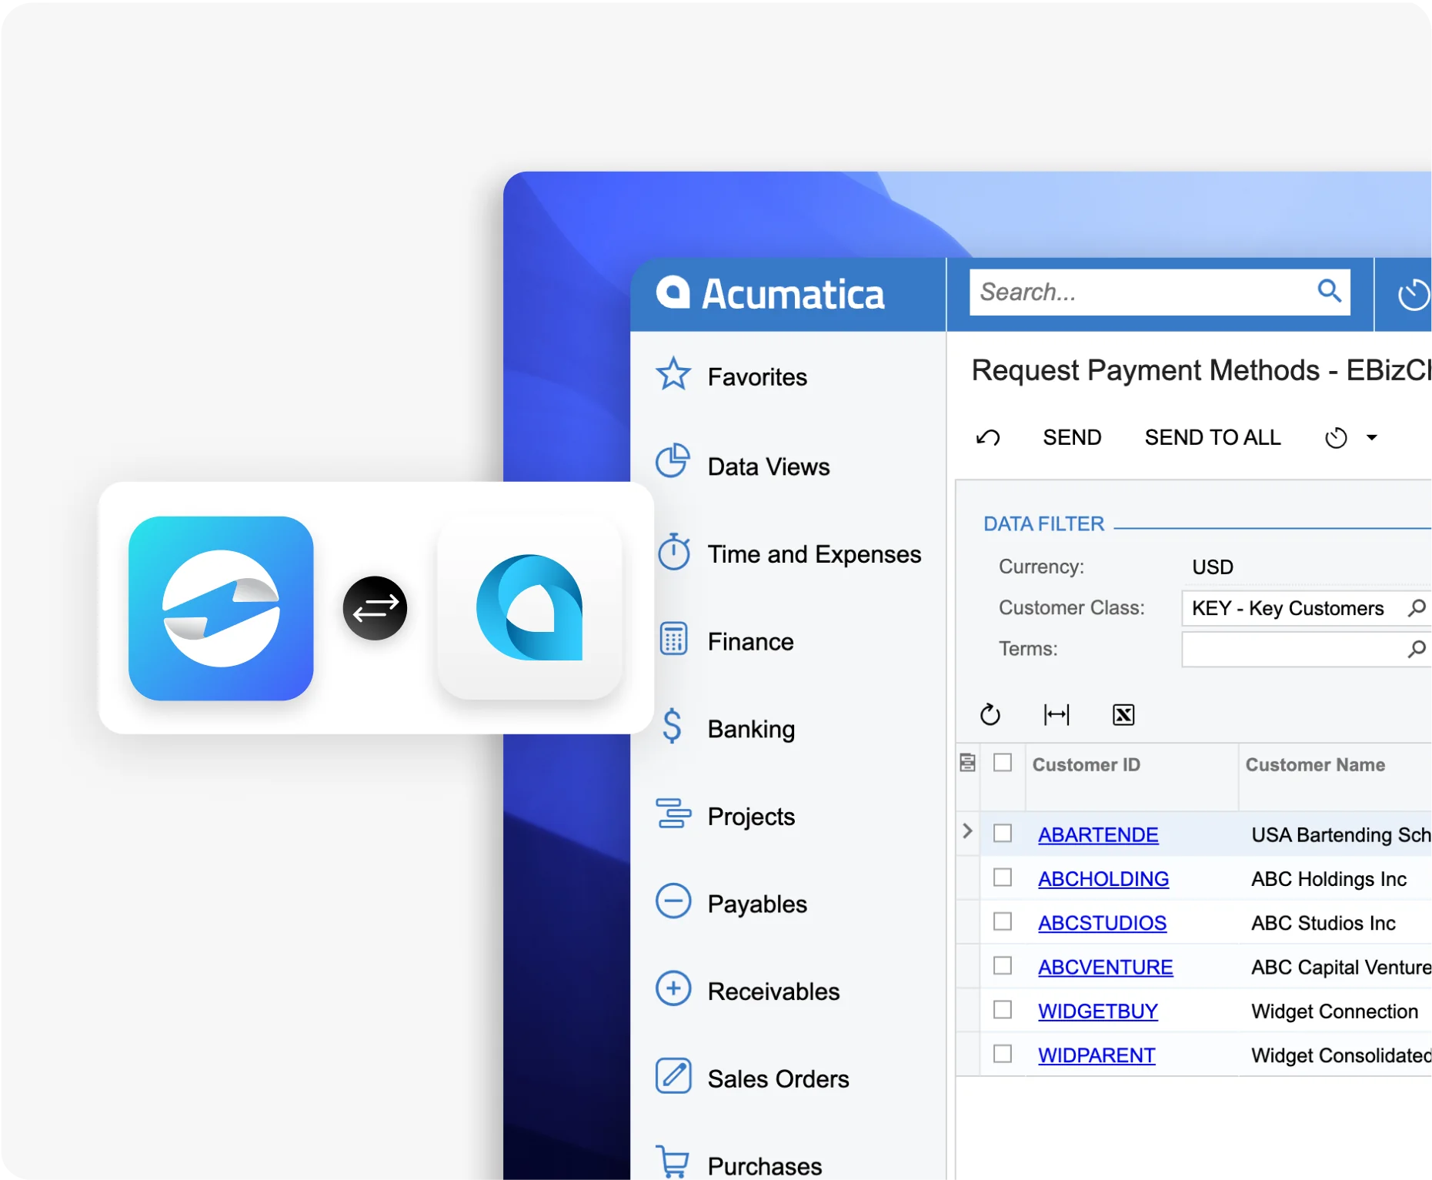The image size is (1432, 1180).
Task: Check the ABARTENDE row checkbox
Action: coord(1003,833)
